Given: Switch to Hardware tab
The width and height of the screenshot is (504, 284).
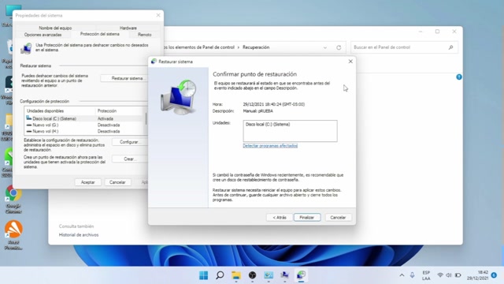Looking at the screenshot, I should click(x=128, y=28).
